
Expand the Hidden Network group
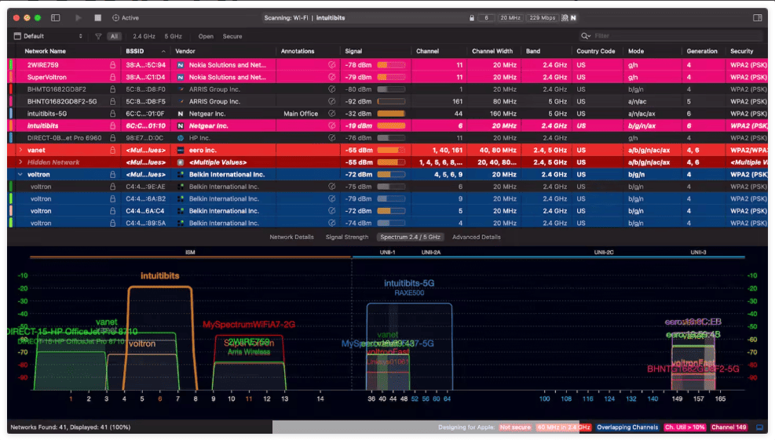coord(20,162)
